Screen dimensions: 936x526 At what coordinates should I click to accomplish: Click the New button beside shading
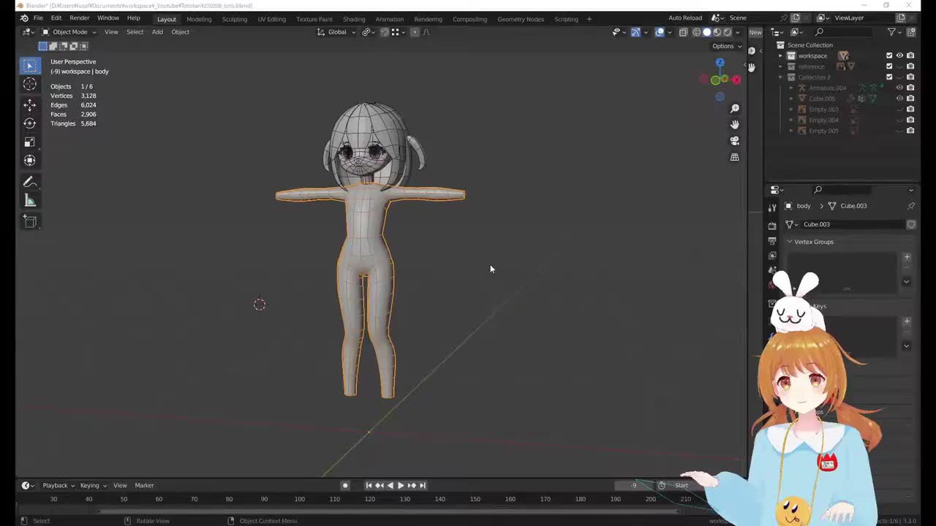click(x=755, y=32)
